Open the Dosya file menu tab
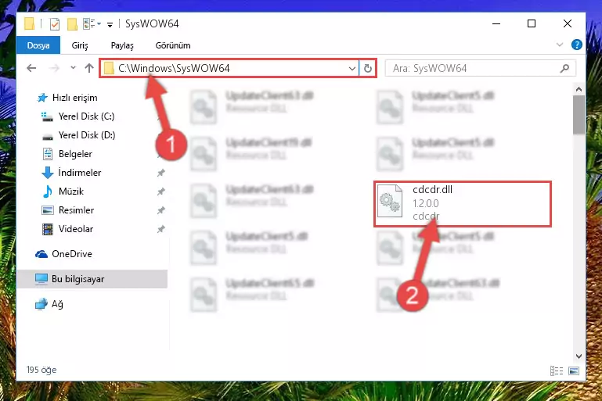This screenshot has width=602, height=401. pyautogui.click(x=38, y=45)
